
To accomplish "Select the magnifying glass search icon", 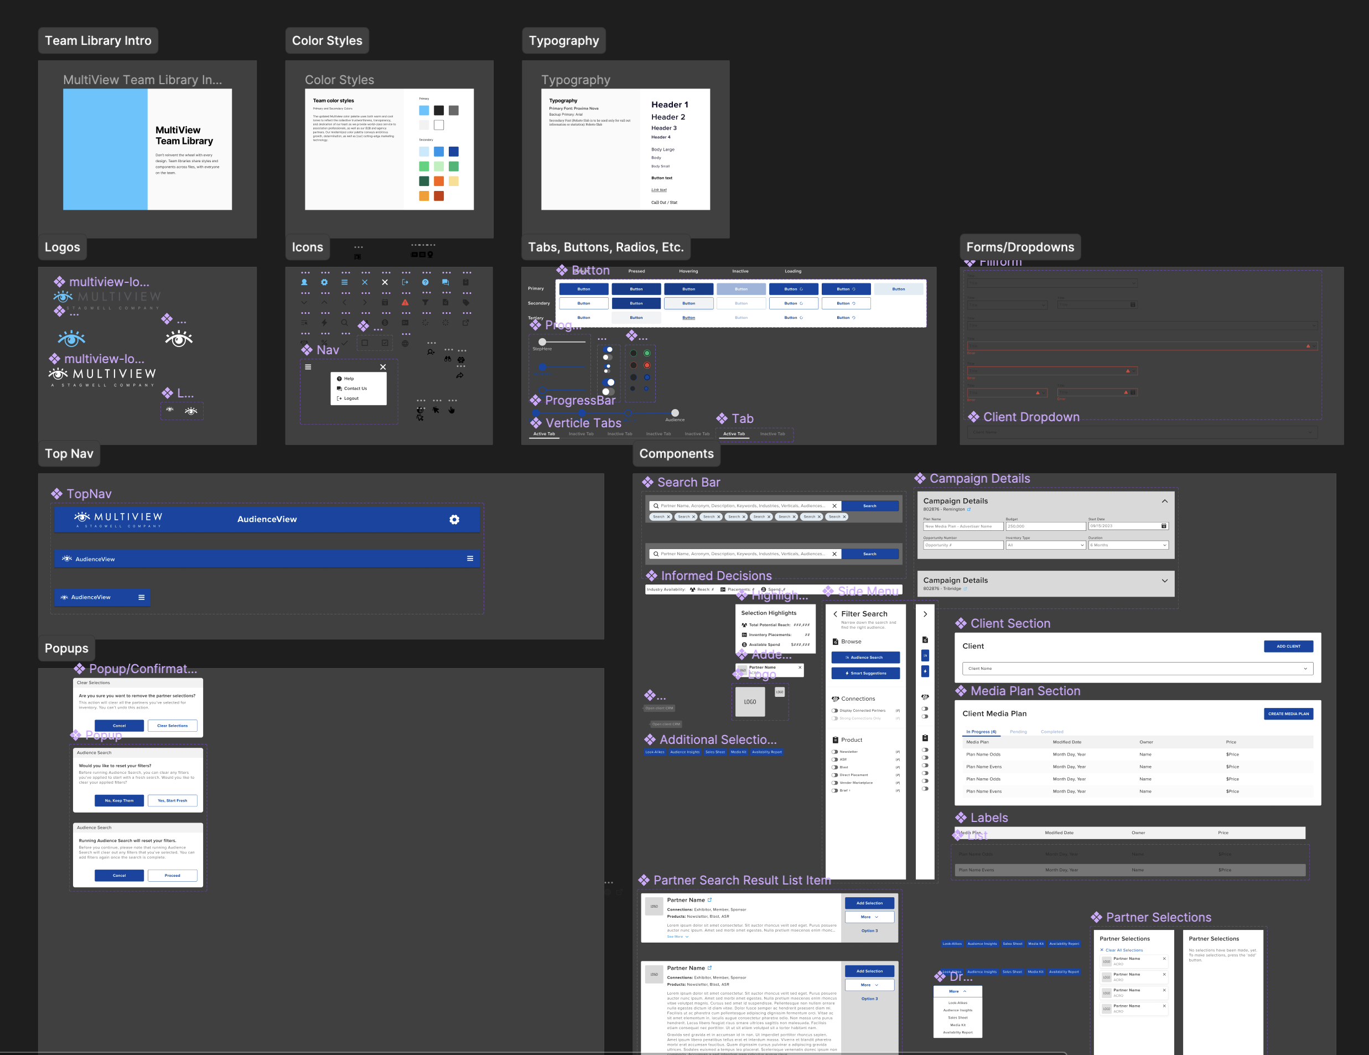I will point(345,323).
